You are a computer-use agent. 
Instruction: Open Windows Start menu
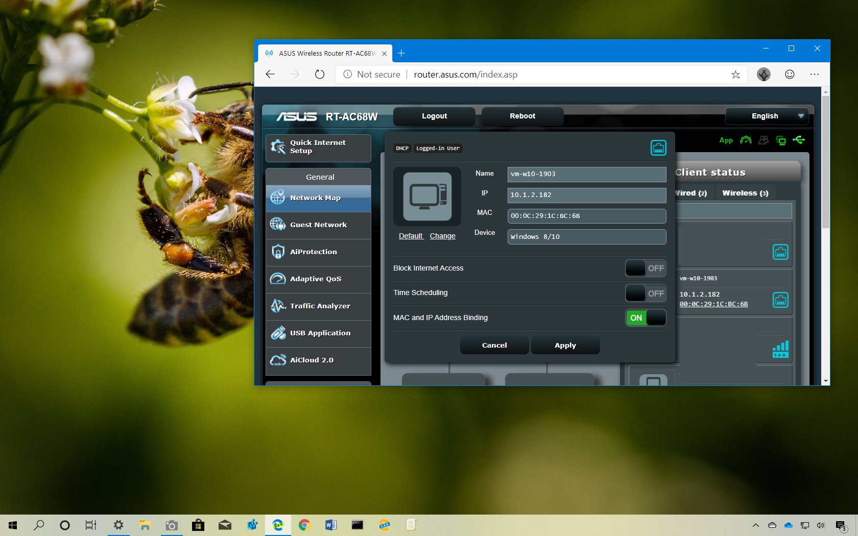[13, 525]
